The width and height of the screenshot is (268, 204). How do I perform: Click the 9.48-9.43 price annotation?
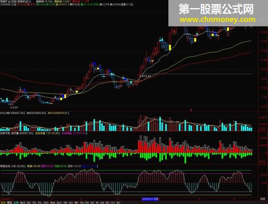point(145,76)
